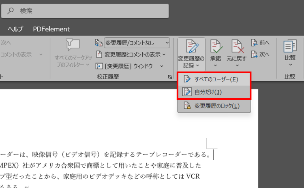Go to next change with 次へ in 変更箇所 group
This screenshot has width=304, height=188.
tap(260, 55)
